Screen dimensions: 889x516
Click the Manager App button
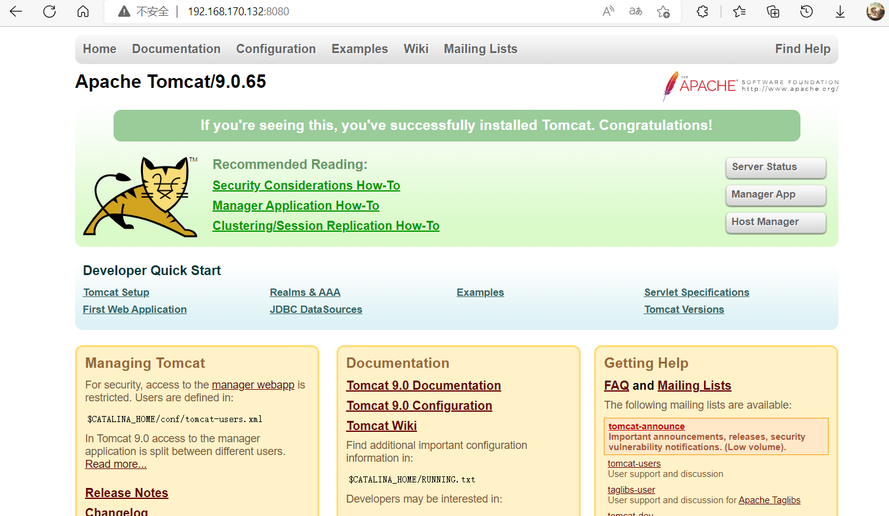pos(775,195)
